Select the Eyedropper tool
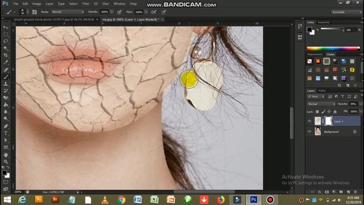Viewport: 364px width, 205px height. click(x=6, y=62)
